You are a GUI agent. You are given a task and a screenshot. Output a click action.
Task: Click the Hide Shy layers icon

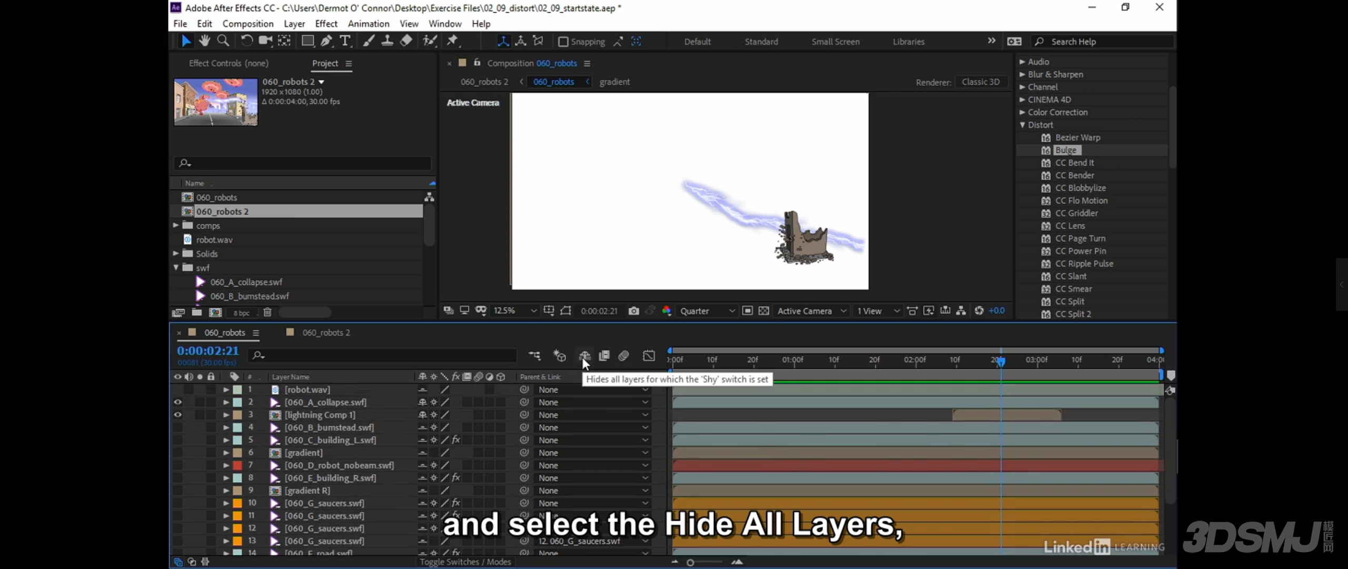click(584, 356)
